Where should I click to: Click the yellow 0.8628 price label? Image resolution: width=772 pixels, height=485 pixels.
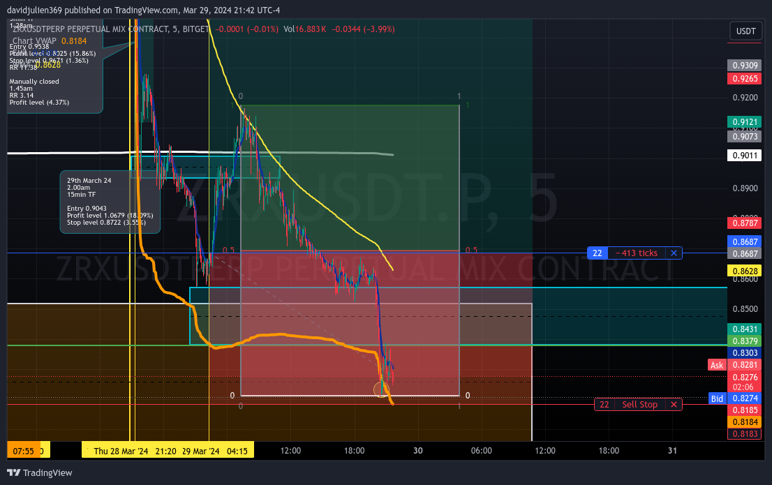[x=744, y=271]
